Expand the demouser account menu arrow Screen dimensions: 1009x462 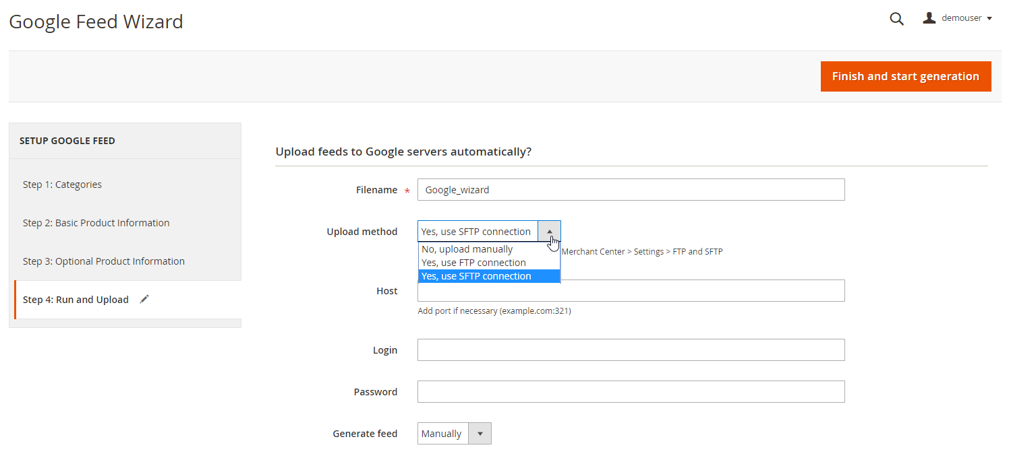tap(989, 18)
